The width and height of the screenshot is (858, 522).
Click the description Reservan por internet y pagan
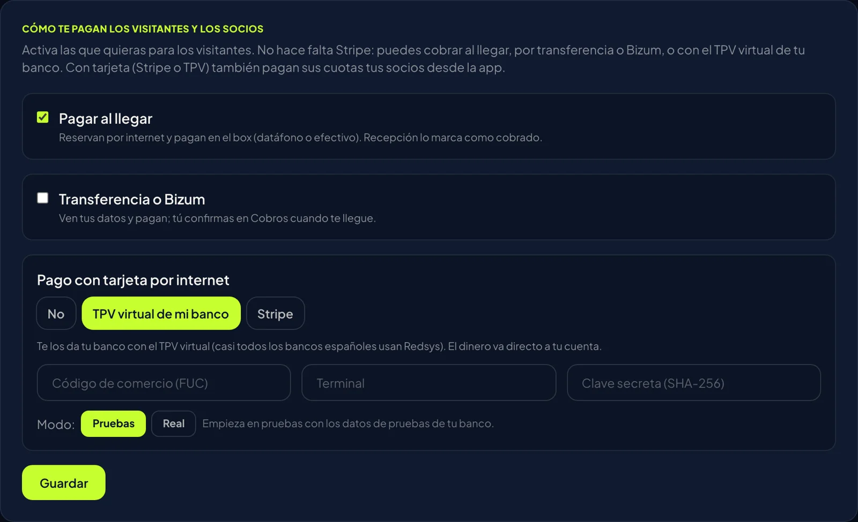click(300, 138)
